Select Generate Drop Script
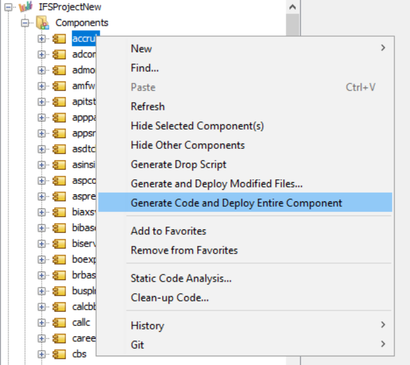The height and width of the screenshot is (365, 410). 178,164
